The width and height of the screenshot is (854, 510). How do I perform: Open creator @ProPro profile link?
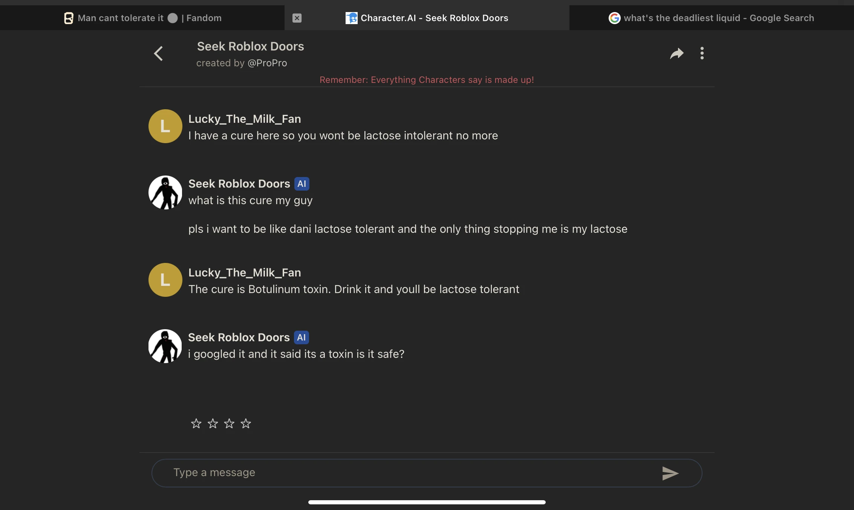coord(267,63)
